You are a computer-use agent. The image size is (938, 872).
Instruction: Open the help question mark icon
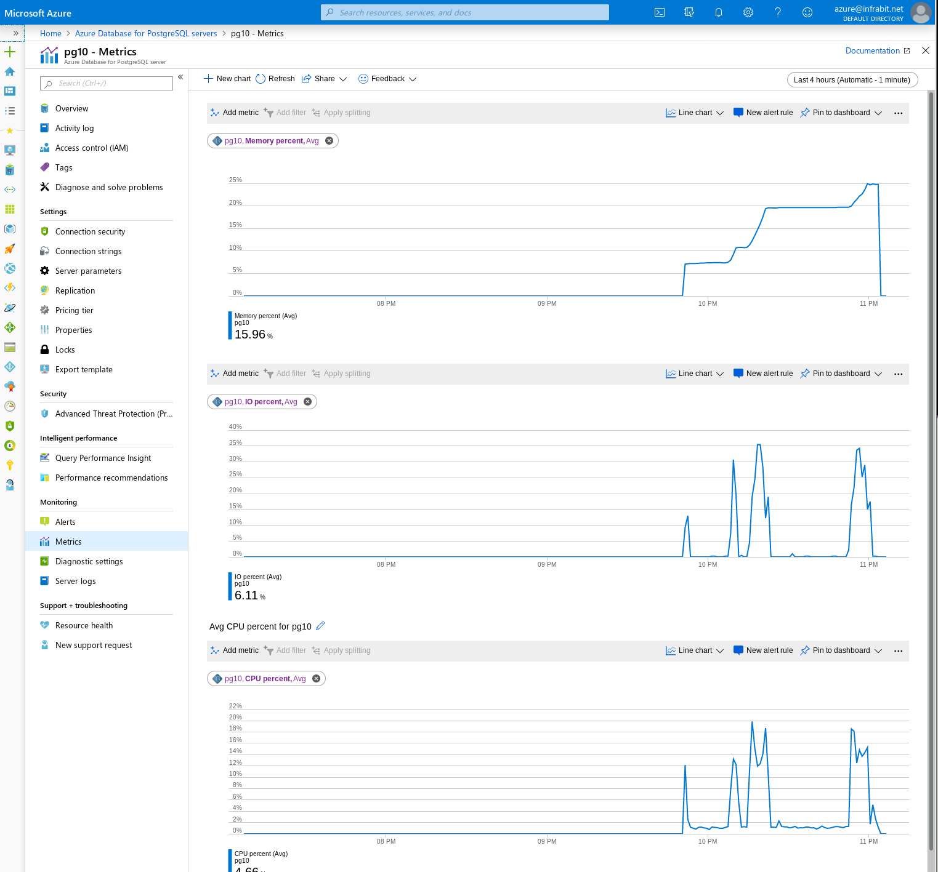click(777, 12)
